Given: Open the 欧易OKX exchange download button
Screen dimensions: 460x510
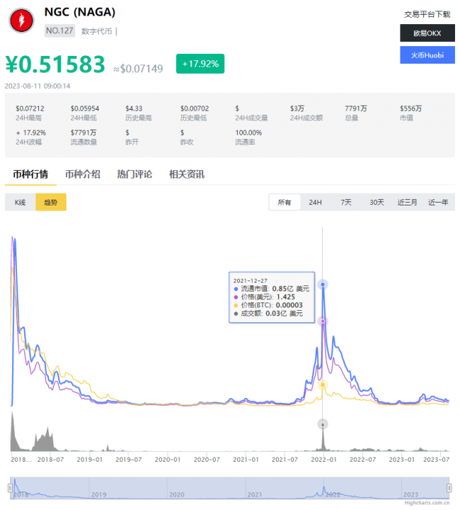Looking at the screenshot, I should [427, 33].
